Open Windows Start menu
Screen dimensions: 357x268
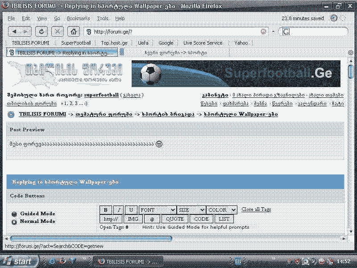[19, 261]
